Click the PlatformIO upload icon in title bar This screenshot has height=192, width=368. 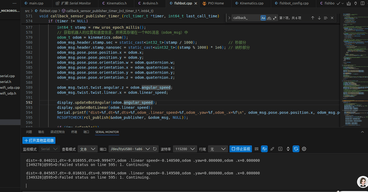point(349,3)
